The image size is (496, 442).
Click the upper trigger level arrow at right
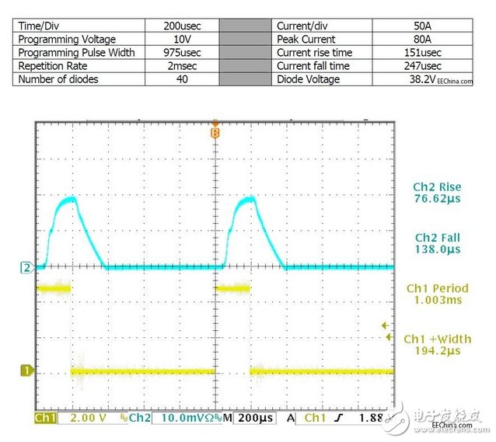(x=383, y=326)
